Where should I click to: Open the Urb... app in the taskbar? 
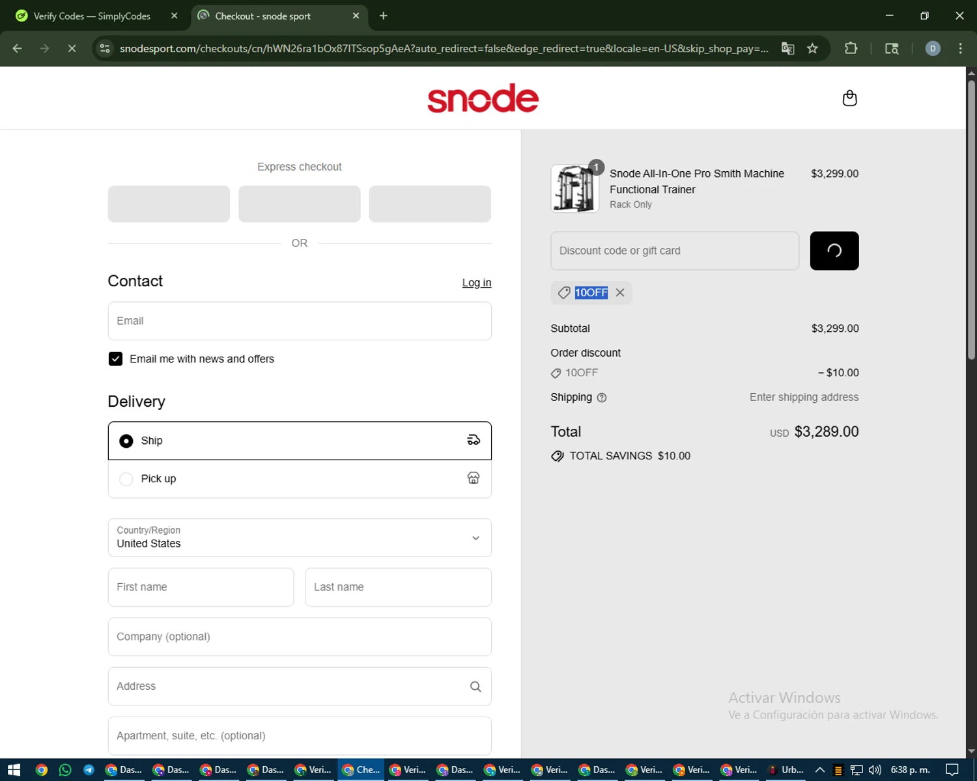(x=786, y=770)
